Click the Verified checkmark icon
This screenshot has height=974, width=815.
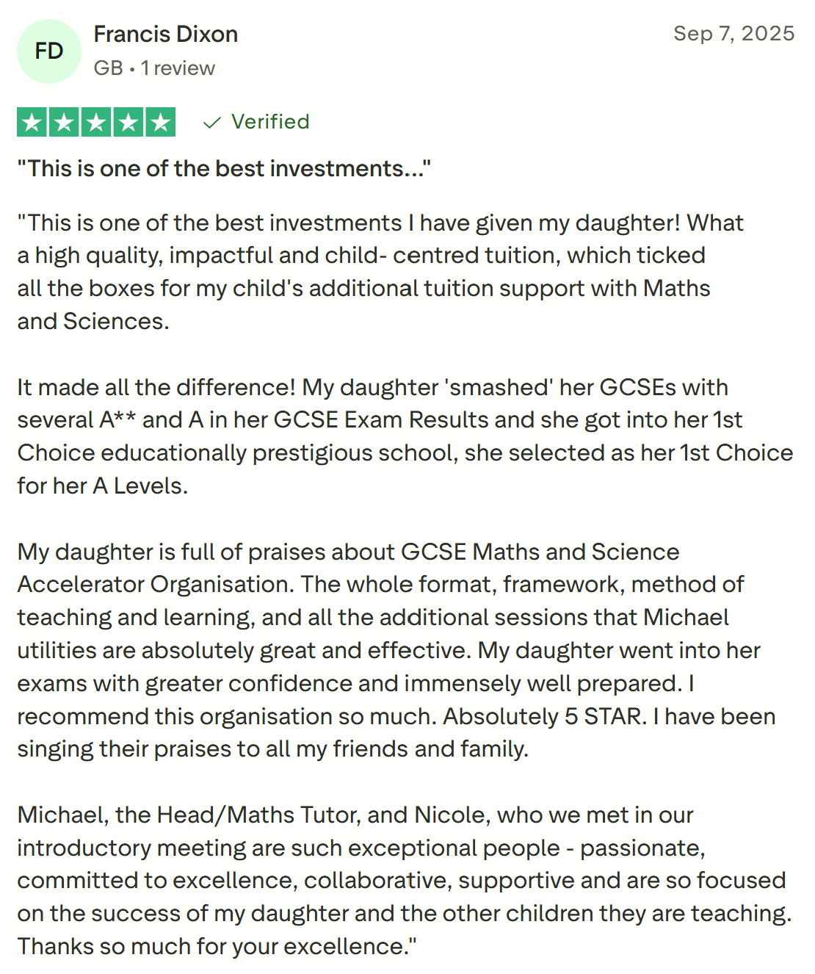(x=211, y=123)
